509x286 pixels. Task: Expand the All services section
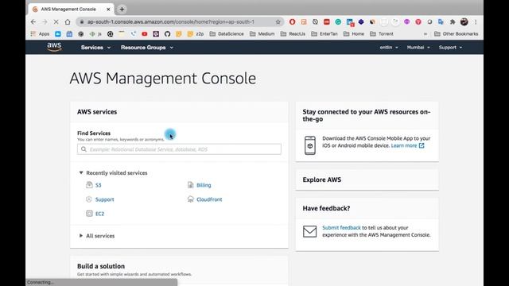coord(81,235)
